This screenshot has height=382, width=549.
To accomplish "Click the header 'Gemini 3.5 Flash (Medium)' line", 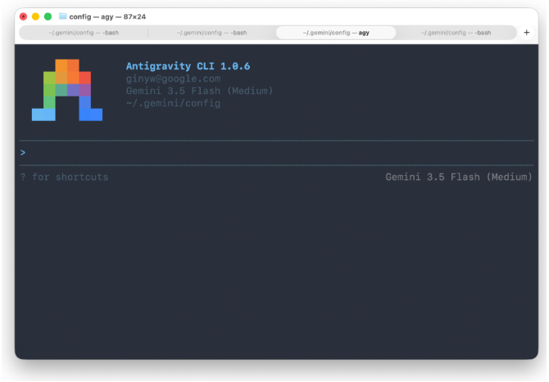I will (199, 91).
